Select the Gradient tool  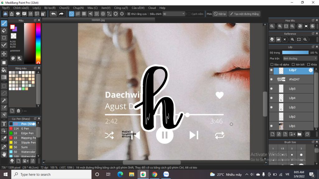(4, 77)
